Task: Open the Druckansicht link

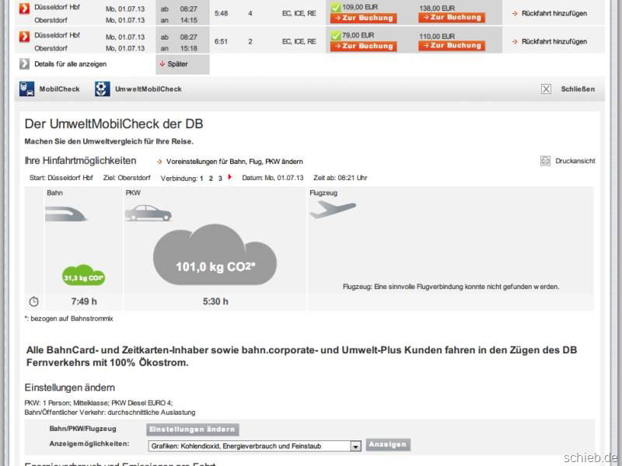Action: click(575, 161)
